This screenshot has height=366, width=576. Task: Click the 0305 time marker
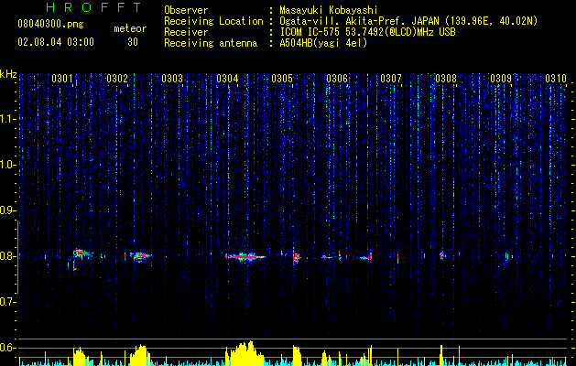click(282, 79)
